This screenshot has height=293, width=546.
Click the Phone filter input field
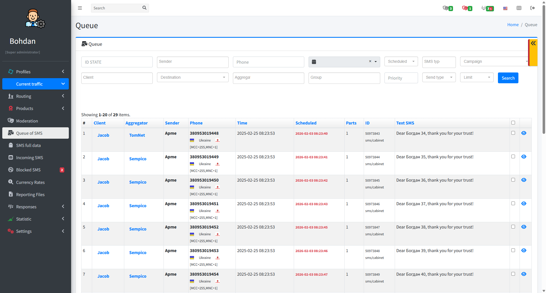[268, 62]
